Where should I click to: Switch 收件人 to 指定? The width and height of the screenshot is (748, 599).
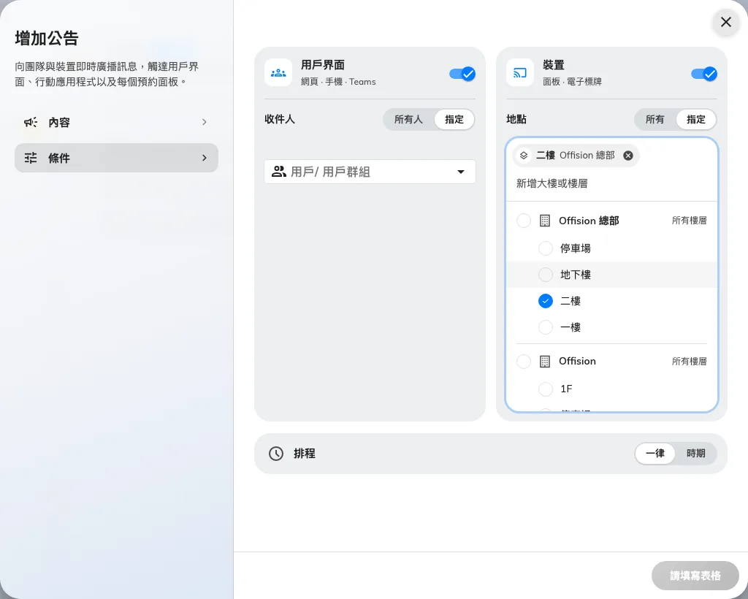tap(454, 119)
